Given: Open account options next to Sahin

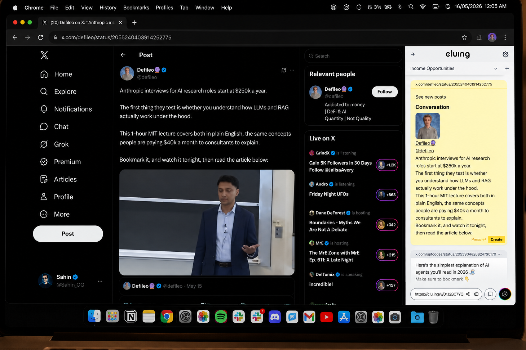Looking at the screenshot, I should (x=100, y=281).
